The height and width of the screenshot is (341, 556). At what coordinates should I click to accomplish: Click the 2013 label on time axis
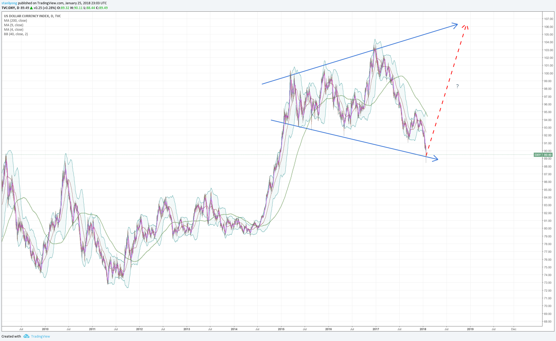[x=187, y=329]
